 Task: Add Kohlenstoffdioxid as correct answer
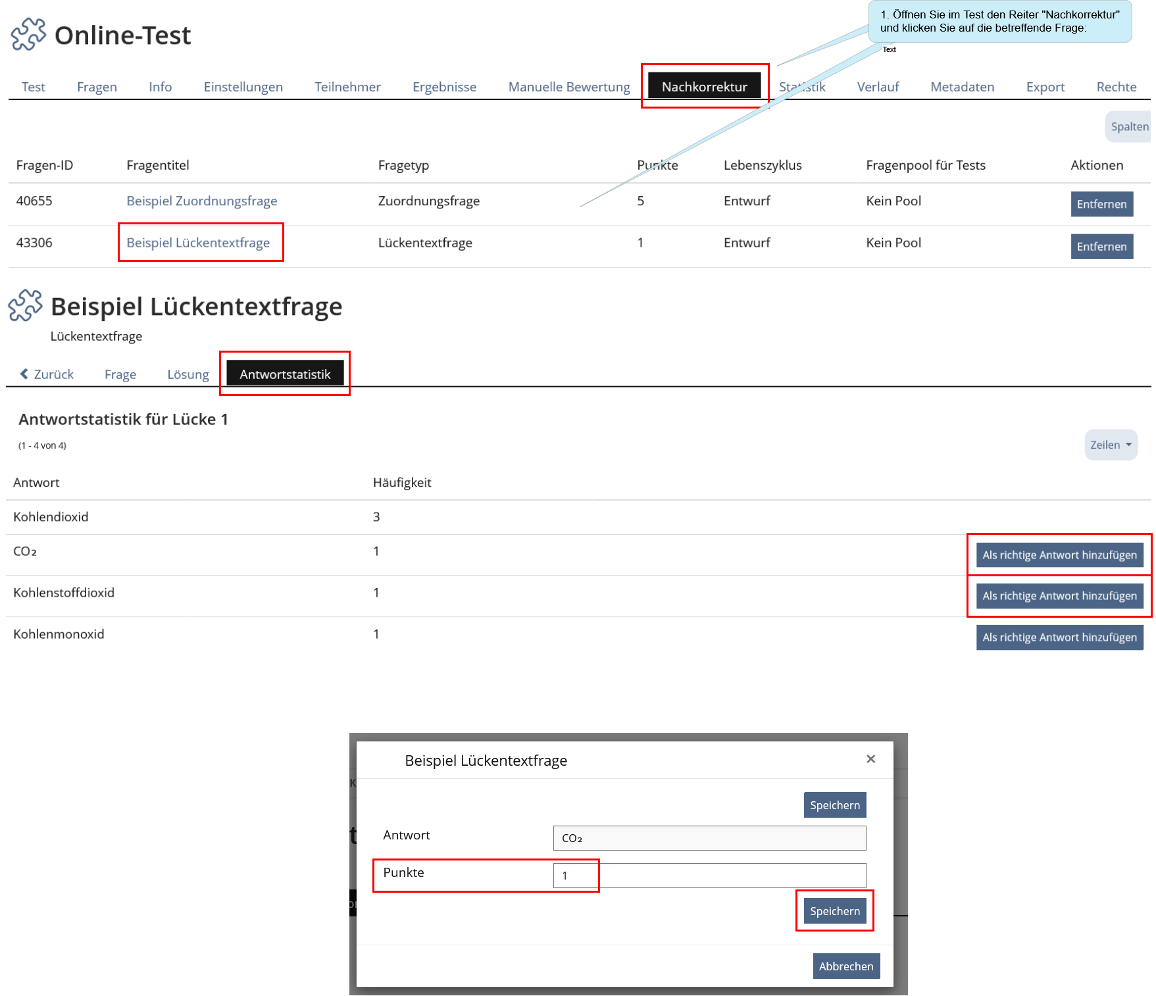click(x=1059, y=596)
